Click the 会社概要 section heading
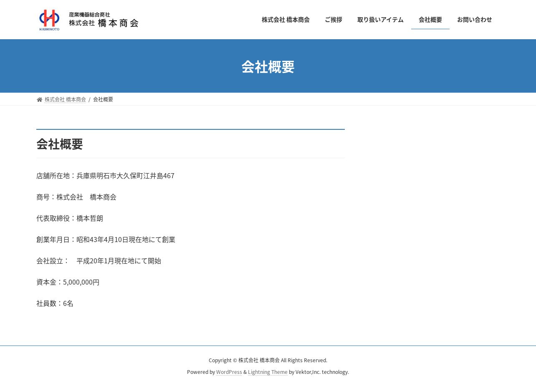This screenshot has height=386, width=536. pyautogui.click(x=60, y=144)
